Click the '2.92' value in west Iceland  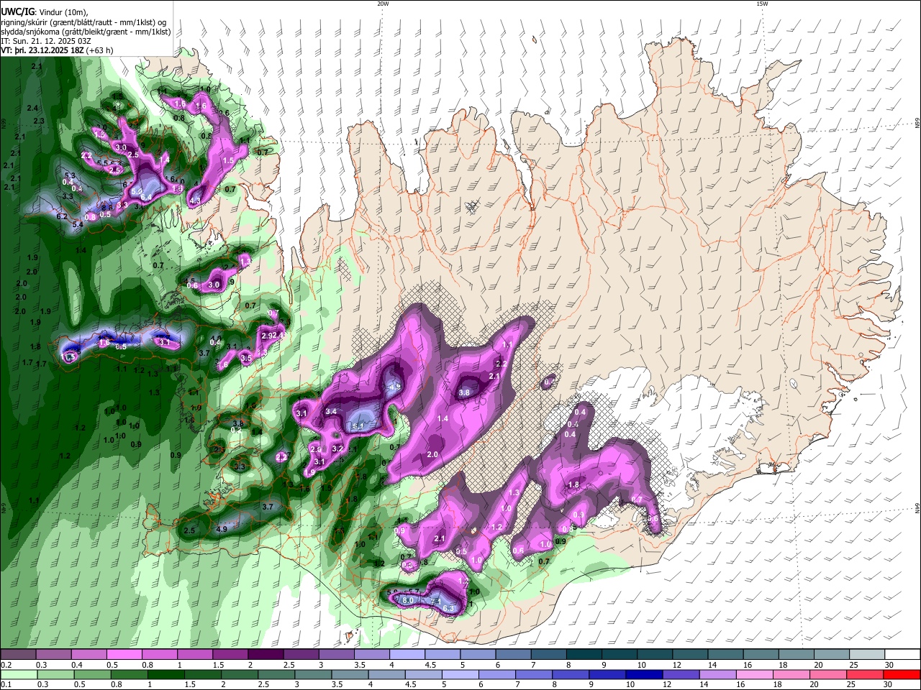tap(269, 336)
